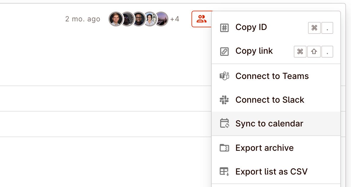Click the Copy link chain icon
Image resolution: width=351 pixels, height=187 pixels.
click(224, 52)
